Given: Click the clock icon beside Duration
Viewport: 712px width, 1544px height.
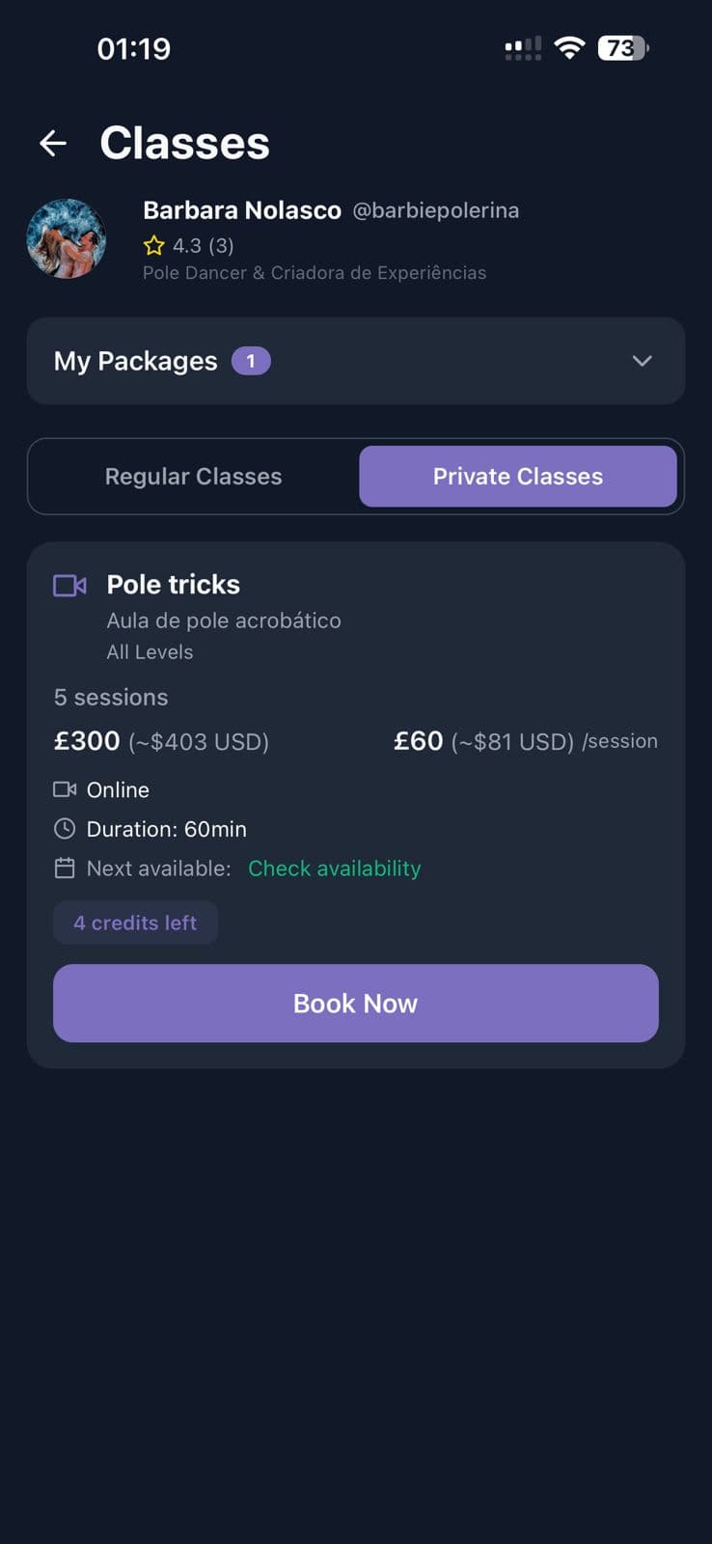Looking at the screenshot, I should 64,829.
